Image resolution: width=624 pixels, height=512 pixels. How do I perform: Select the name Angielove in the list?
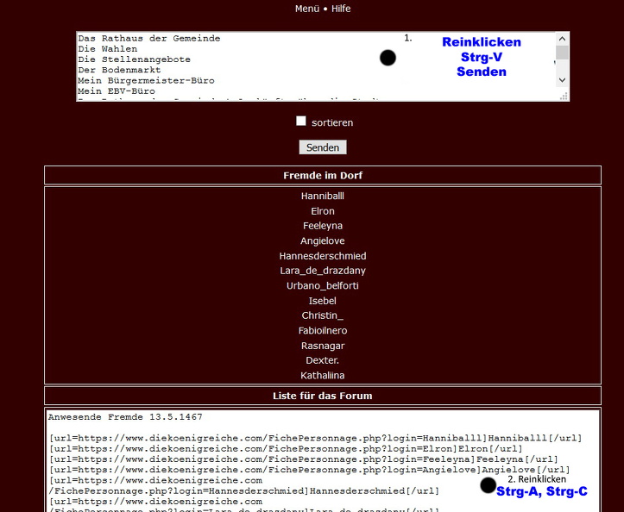coord(323,240)
